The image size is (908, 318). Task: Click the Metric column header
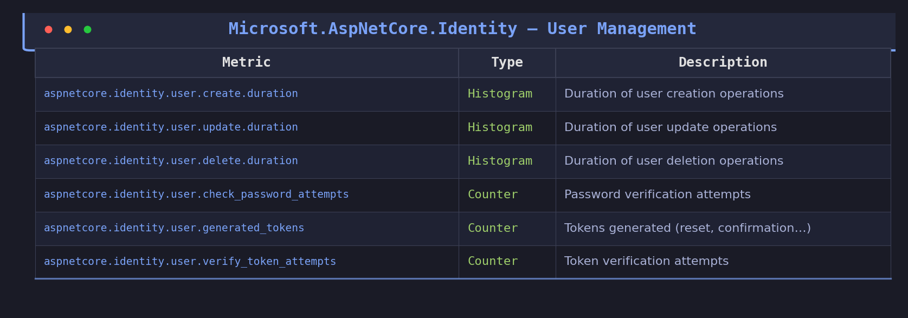pos(246,63)
